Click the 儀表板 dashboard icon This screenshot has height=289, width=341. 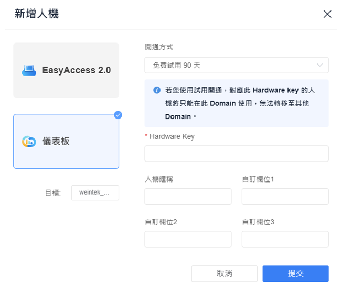pos(29,141)
